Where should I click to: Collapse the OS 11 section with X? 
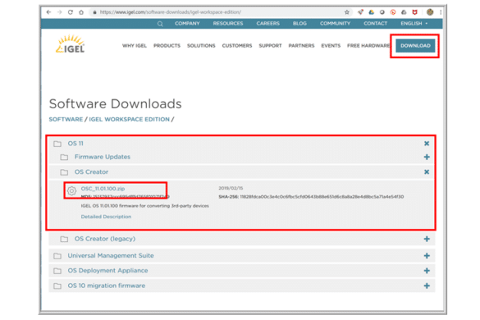[427, 144]
